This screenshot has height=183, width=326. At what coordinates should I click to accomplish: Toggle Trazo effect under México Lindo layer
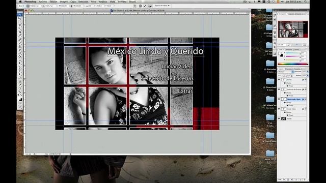click(287, 105)
